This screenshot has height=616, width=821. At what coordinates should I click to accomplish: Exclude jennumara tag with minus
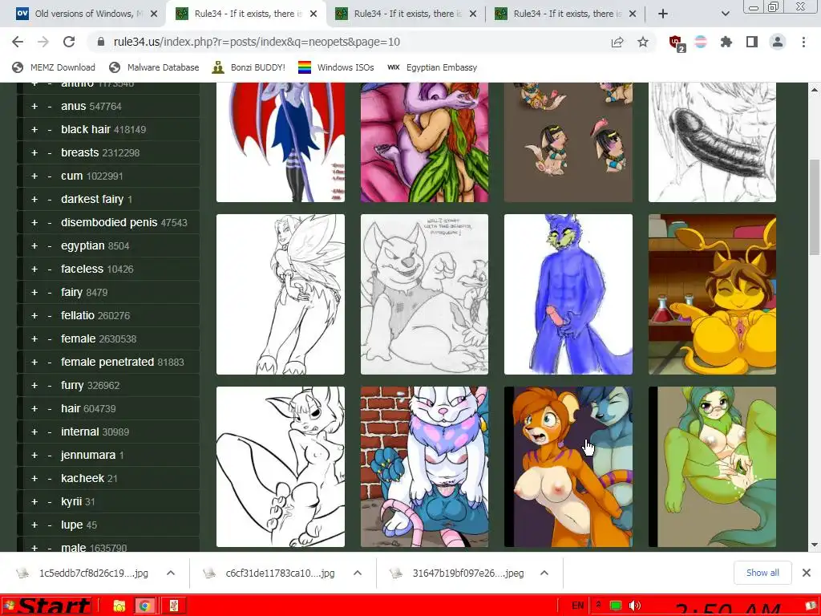pyautogui.click(x=49, y=455)
